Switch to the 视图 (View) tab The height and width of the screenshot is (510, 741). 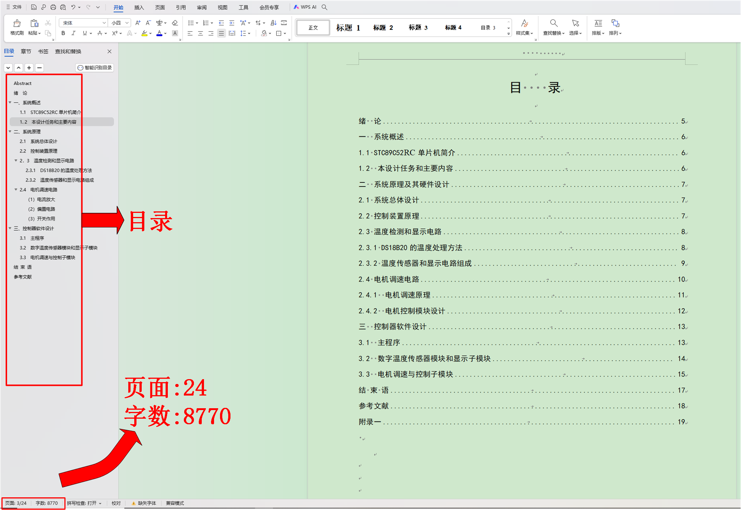click(223, 7)
